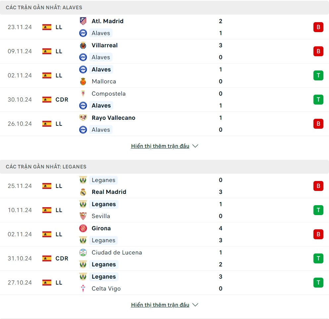This screenshot has width=329, height=319.
Task: Expand more Alaves matches with the chevron
Action: (195, 146)
